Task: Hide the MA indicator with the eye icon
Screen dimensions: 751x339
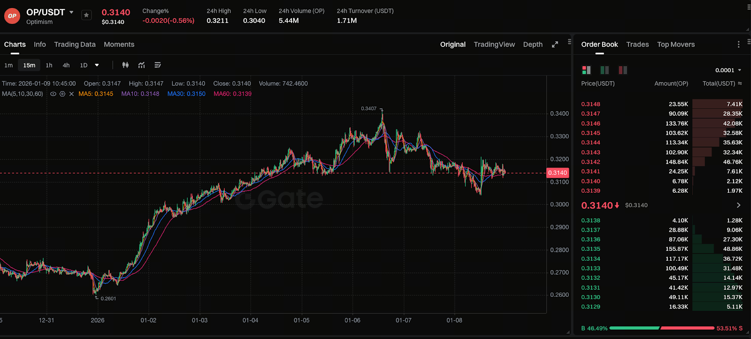Action: [53, 94]
